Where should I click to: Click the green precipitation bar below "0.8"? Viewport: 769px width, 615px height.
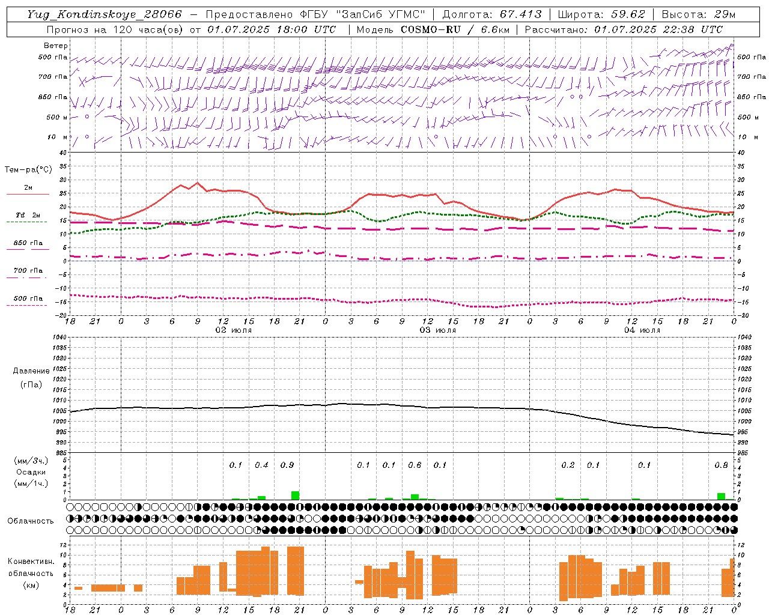721,496
